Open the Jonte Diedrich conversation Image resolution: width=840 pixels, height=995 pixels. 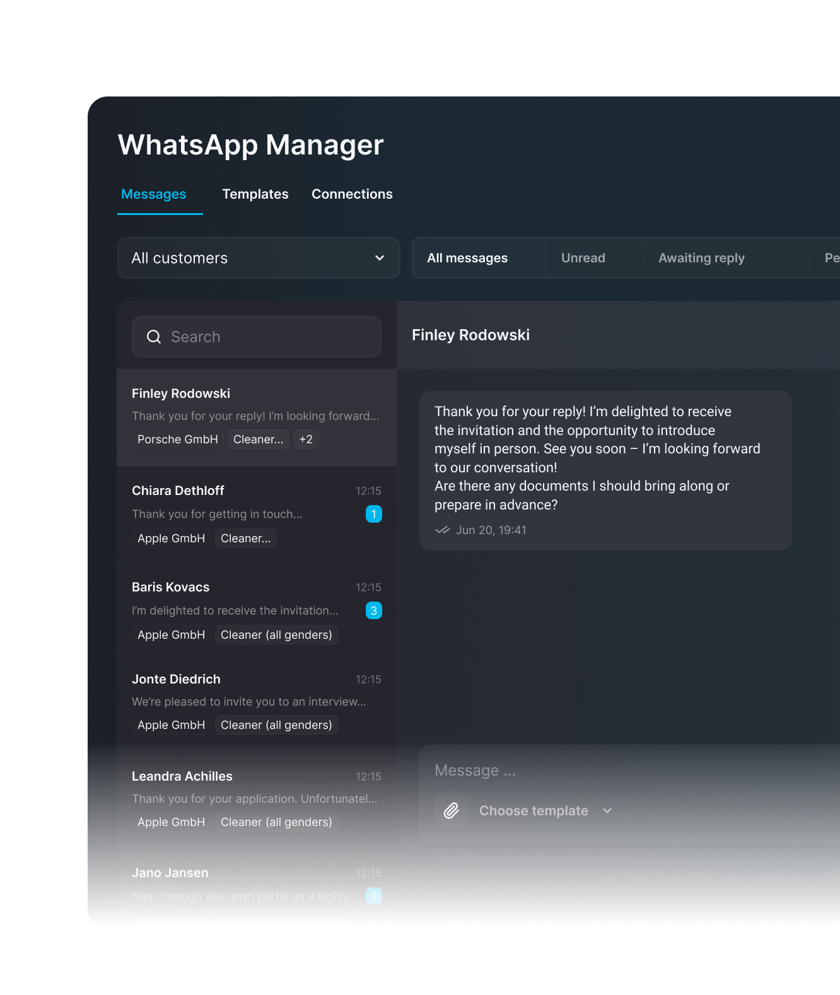pos(257,702)
